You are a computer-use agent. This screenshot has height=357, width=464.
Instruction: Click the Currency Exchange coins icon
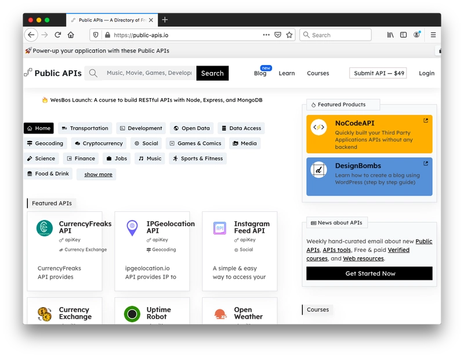tap(45, 314)
